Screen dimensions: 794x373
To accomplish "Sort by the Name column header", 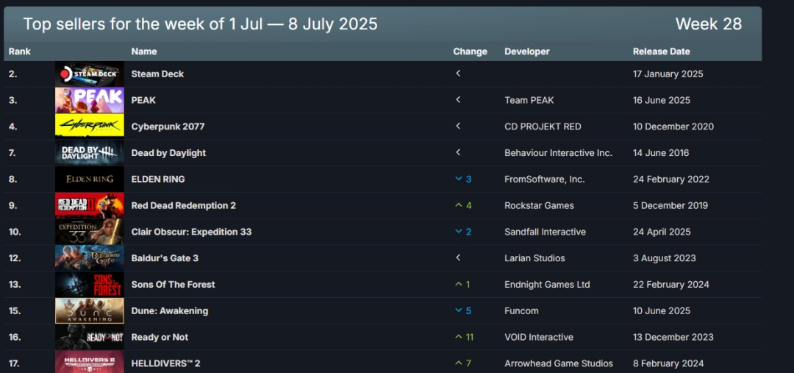I will (x=144, y=51).
